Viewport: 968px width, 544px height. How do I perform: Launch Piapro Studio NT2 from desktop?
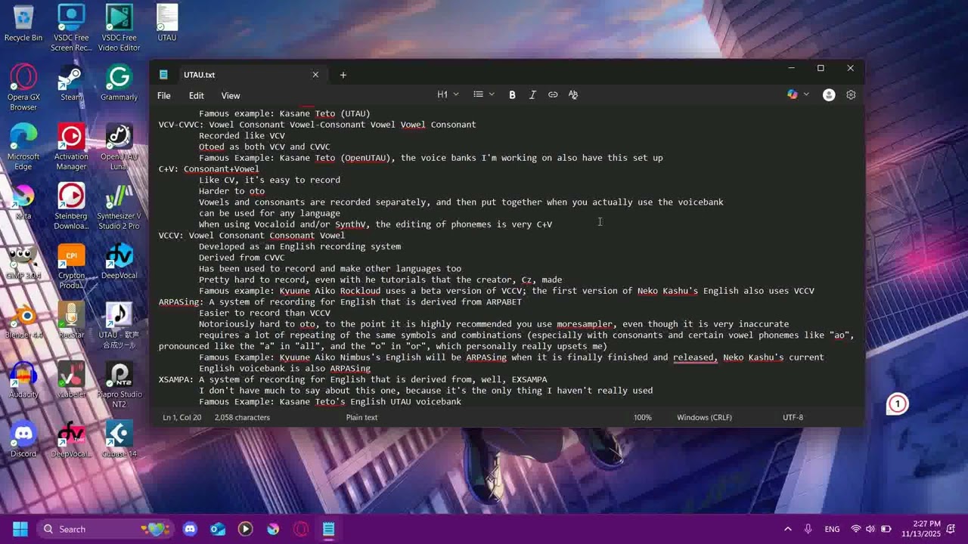tap(119, 385)
